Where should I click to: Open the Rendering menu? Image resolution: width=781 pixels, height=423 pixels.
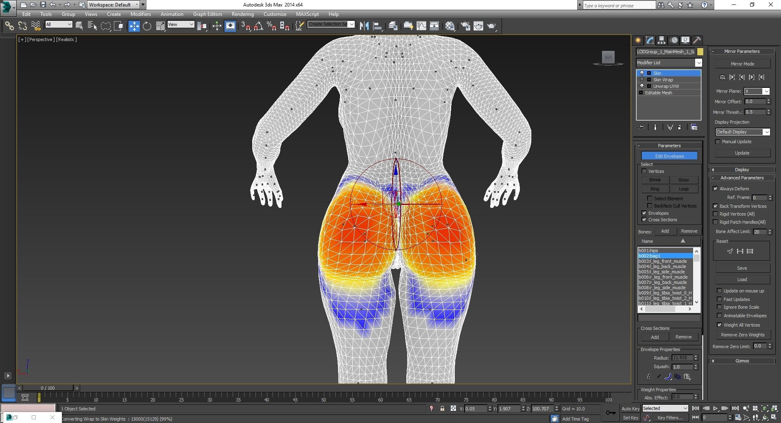pyautogui.click(x=242, y=14)
